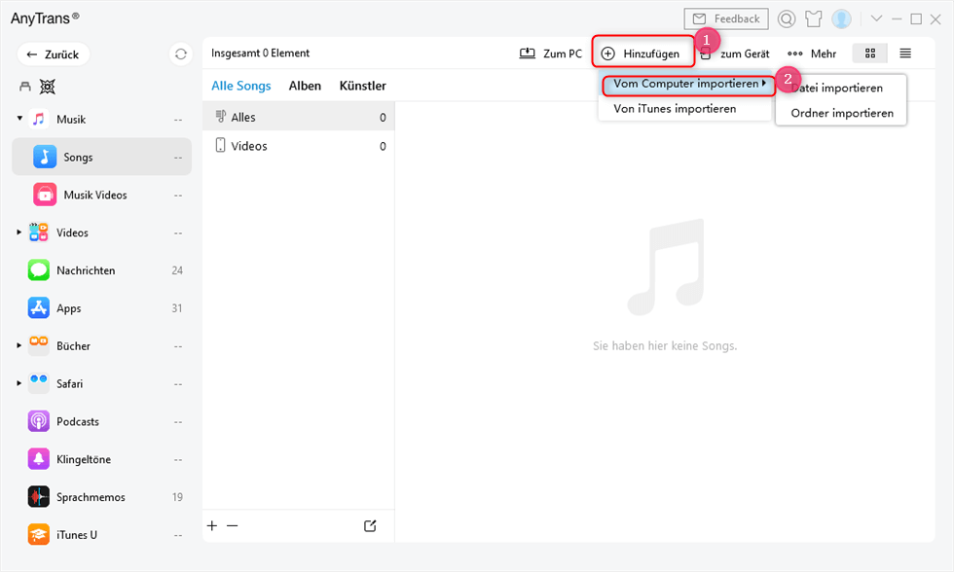Image resolution: width=954 pixels, height=572 pixels.
Task: Switch to list view
Action: 905,54
